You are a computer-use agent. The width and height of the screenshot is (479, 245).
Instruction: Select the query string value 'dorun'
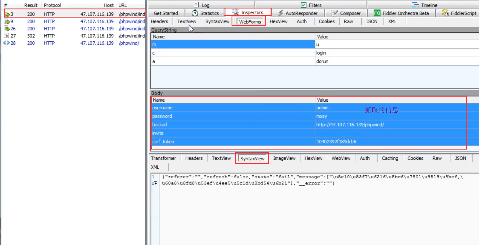322,61
